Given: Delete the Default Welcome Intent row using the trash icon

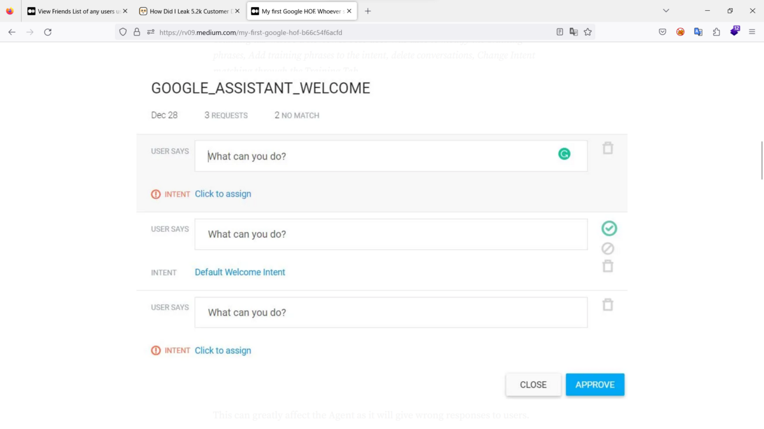Looking at the screenshot, I should click(608, 266).
